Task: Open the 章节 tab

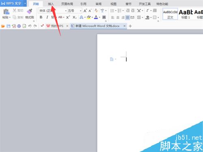Action: tap(128, 4)
